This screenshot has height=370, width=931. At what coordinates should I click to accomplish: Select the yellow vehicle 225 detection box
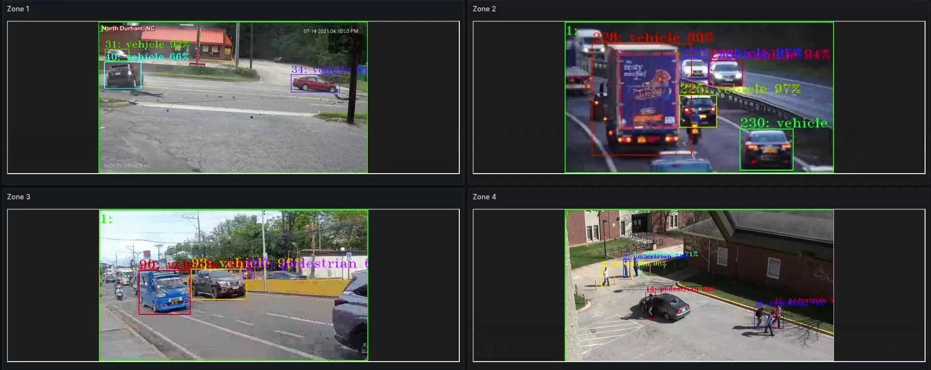pos(698,111)
